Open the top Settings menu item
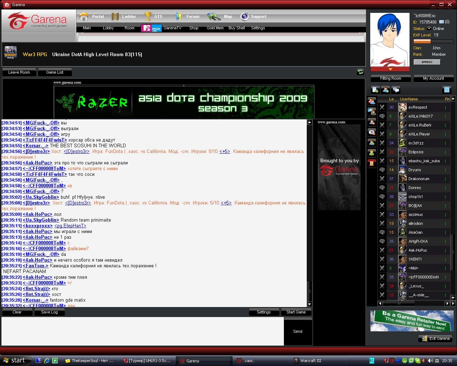The height and width of the screenshot is (366, 457). click(x=258, y=28)
